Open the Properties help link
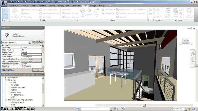The image size is (198, 111). (x=7, y=70)
